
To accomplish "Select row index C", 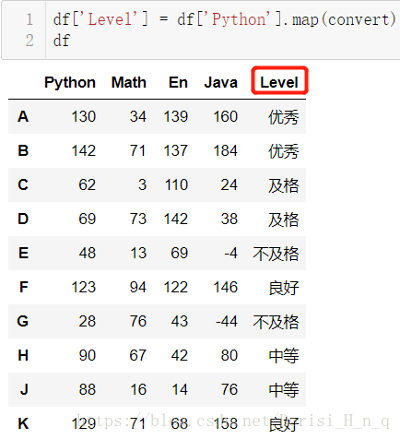I will tap(23, 184).
